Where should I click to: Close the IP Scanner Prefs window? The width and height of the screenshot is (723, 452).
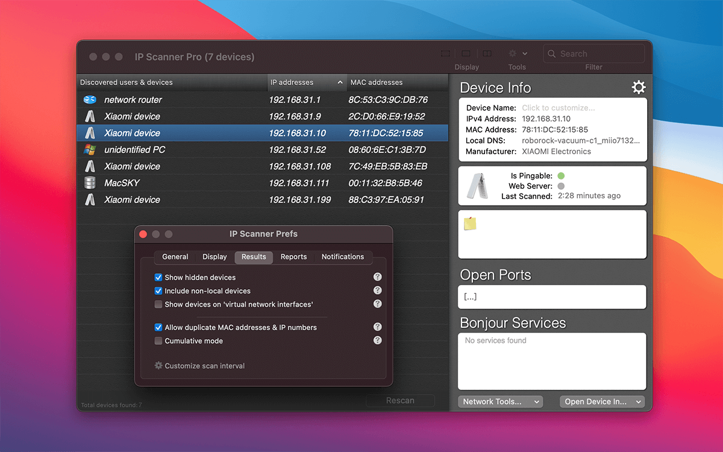pos(143,234)
